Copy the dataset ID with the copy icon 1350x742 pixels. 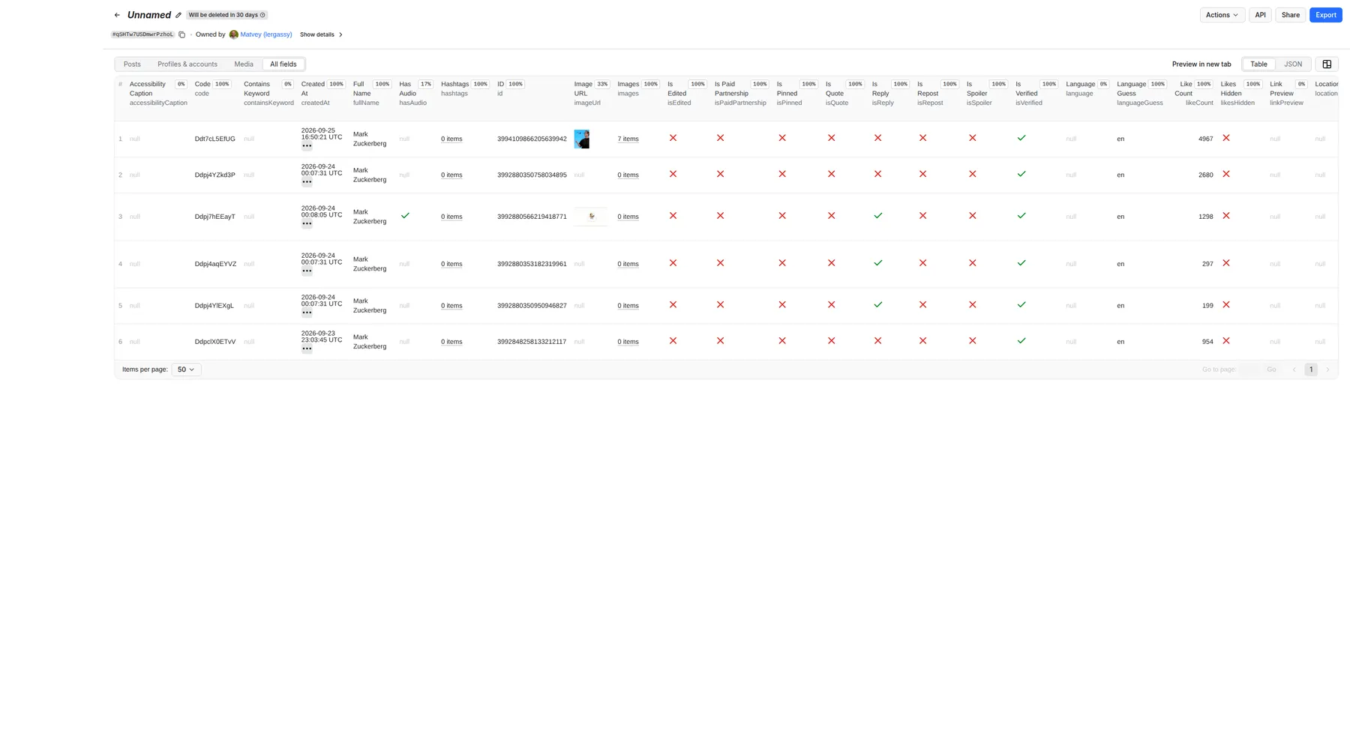coord(181,34)
